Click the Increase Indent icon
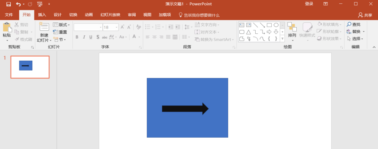 click(178, 27)
